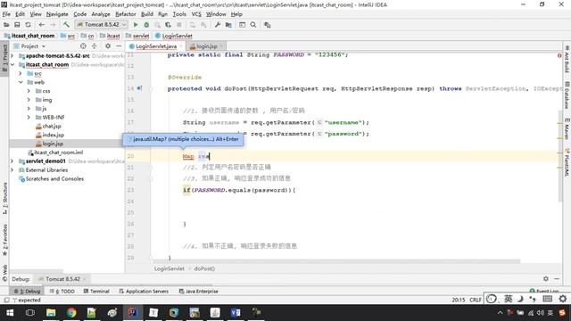Image resolution: width=571 pixels, height=321 pixels.
Task: Click the override gutter icon on line 14
Action: click(139, 88)
